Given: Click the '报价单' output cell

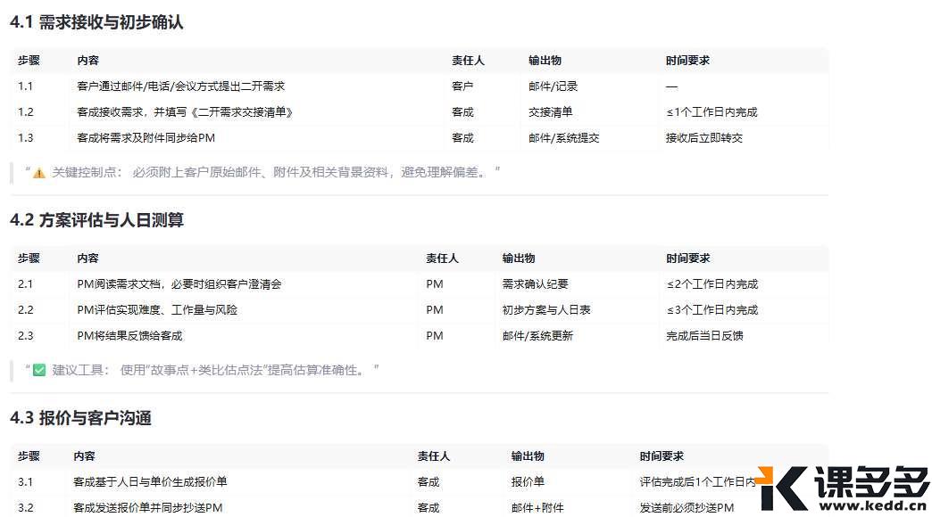Looking at the screenshot, I should (528, 481).
